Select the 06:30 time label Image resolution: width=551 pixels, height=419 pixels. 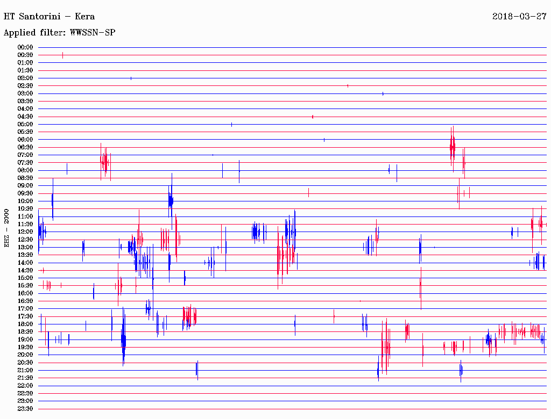click(25, 147)
